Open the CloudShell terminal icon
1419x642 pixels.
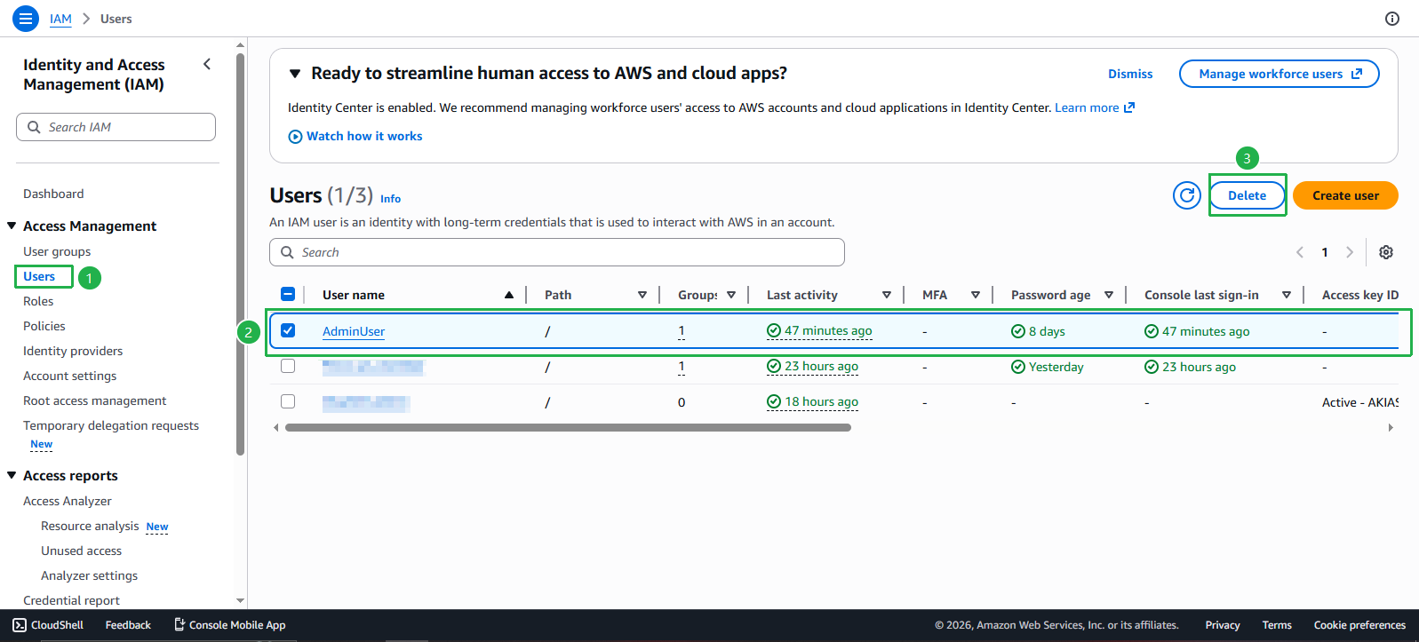coord(20,625)
